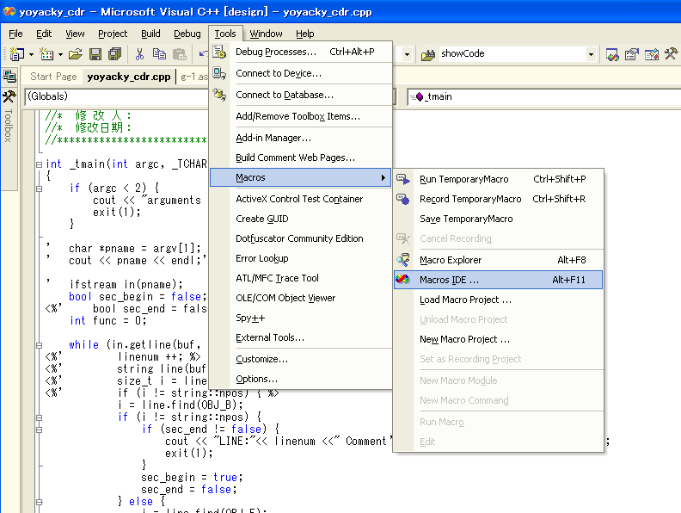Image resolution: width=681 pixels, height=513 pixels.
Task: Click the Copy toolbar icon
Action: pyautogui.click(x=159, y=54)
